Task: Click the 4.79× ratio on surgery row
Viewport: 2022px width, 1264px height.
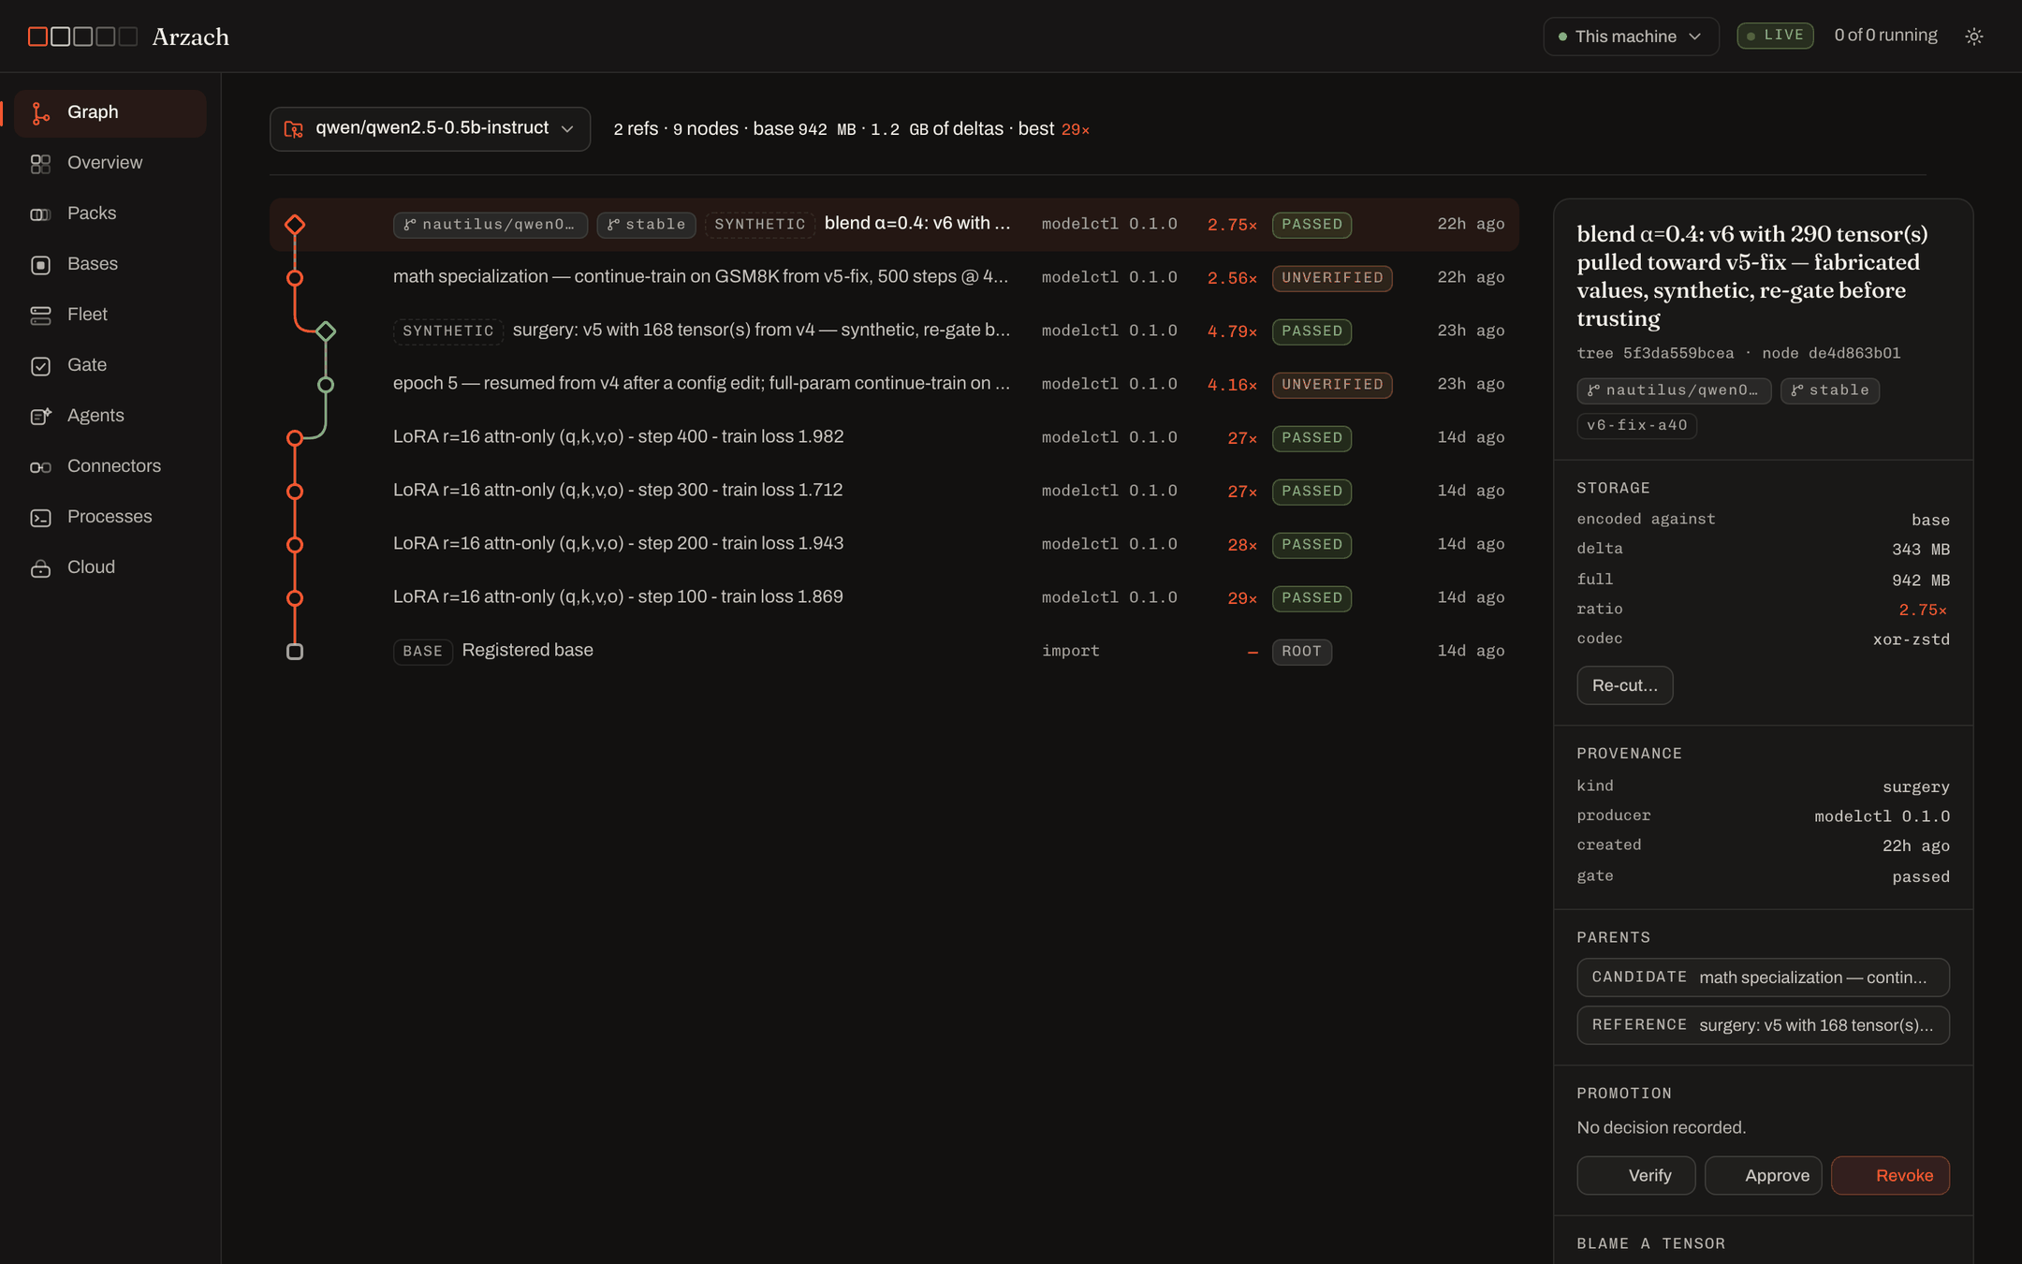Action: [1232, 331]
